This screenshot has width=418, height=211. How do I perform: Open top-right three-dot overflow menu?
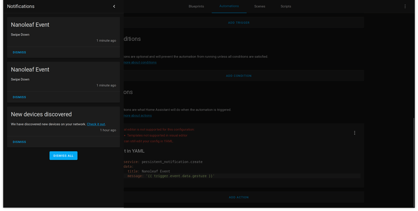(x=405, y=6)
